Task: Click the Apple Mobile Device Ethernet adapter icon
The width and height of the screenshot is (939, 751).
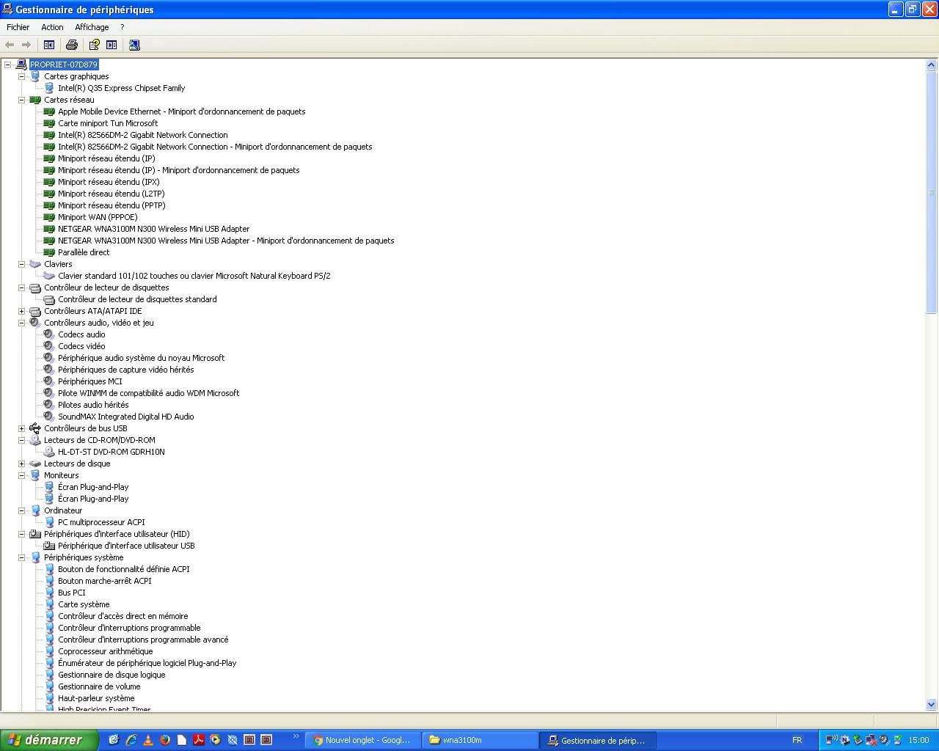Action: 49,111
